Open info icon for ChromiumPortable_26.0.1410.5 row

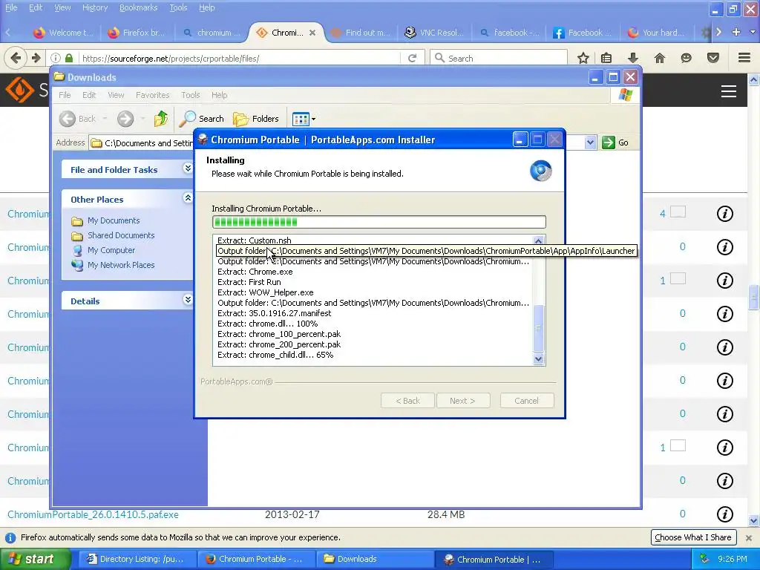pos(724,514)
